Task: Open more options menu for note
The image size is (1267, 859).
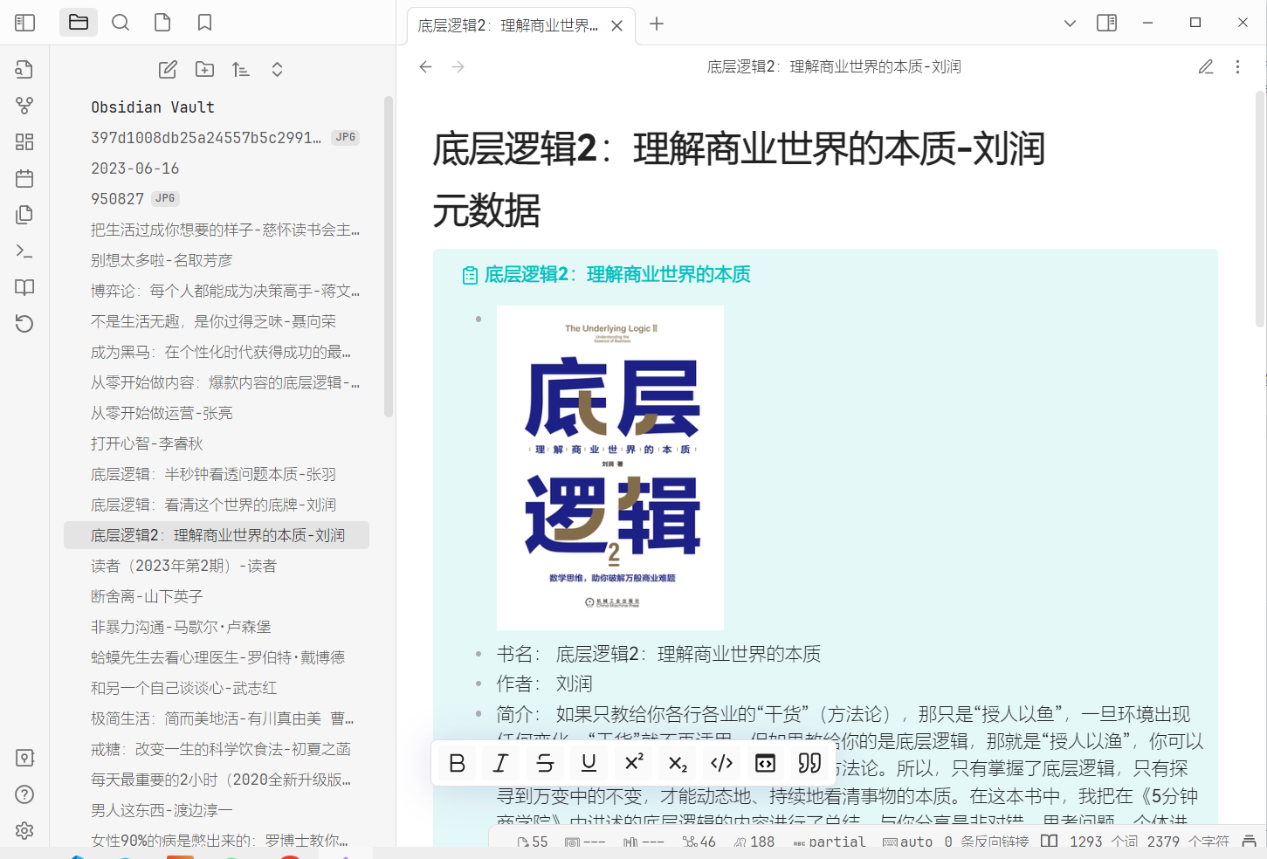Action: pyautogui.click(x=1237, y=67)
